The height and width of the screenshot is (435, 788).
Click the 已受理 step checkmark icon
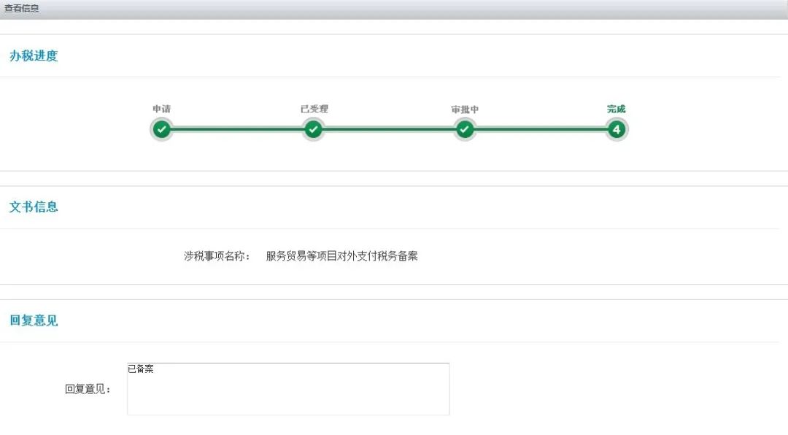coord(313,130)
